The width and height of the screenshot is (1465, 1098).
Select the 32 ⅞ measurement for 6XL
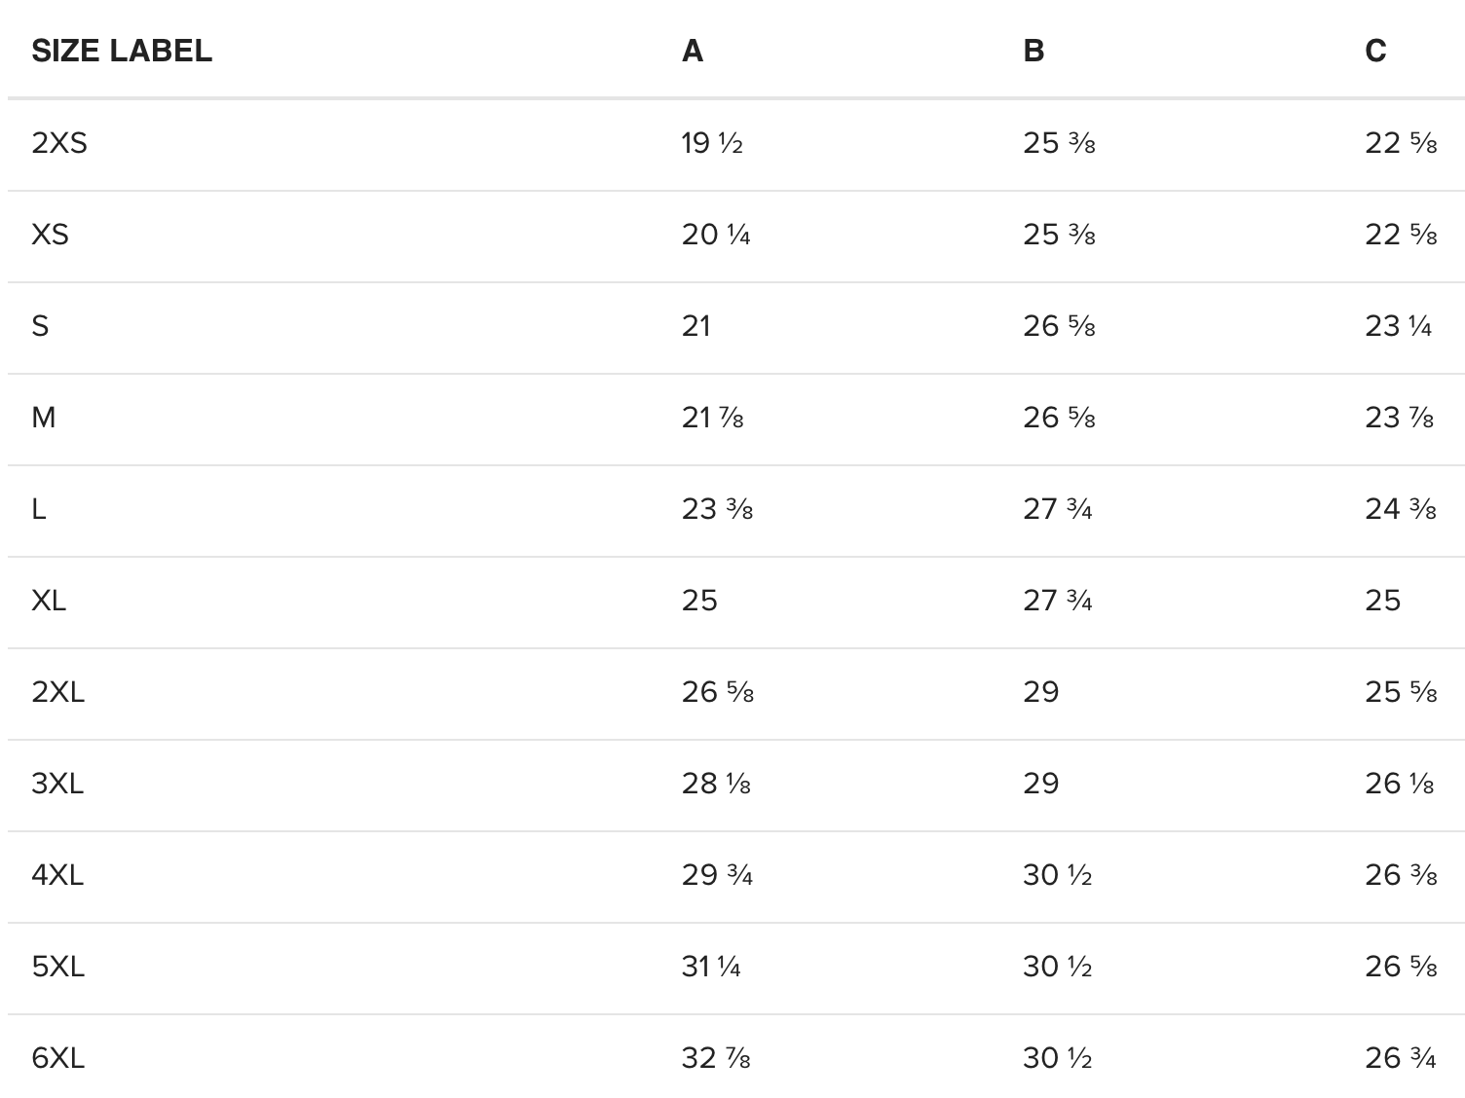(x=716, y=1058)
